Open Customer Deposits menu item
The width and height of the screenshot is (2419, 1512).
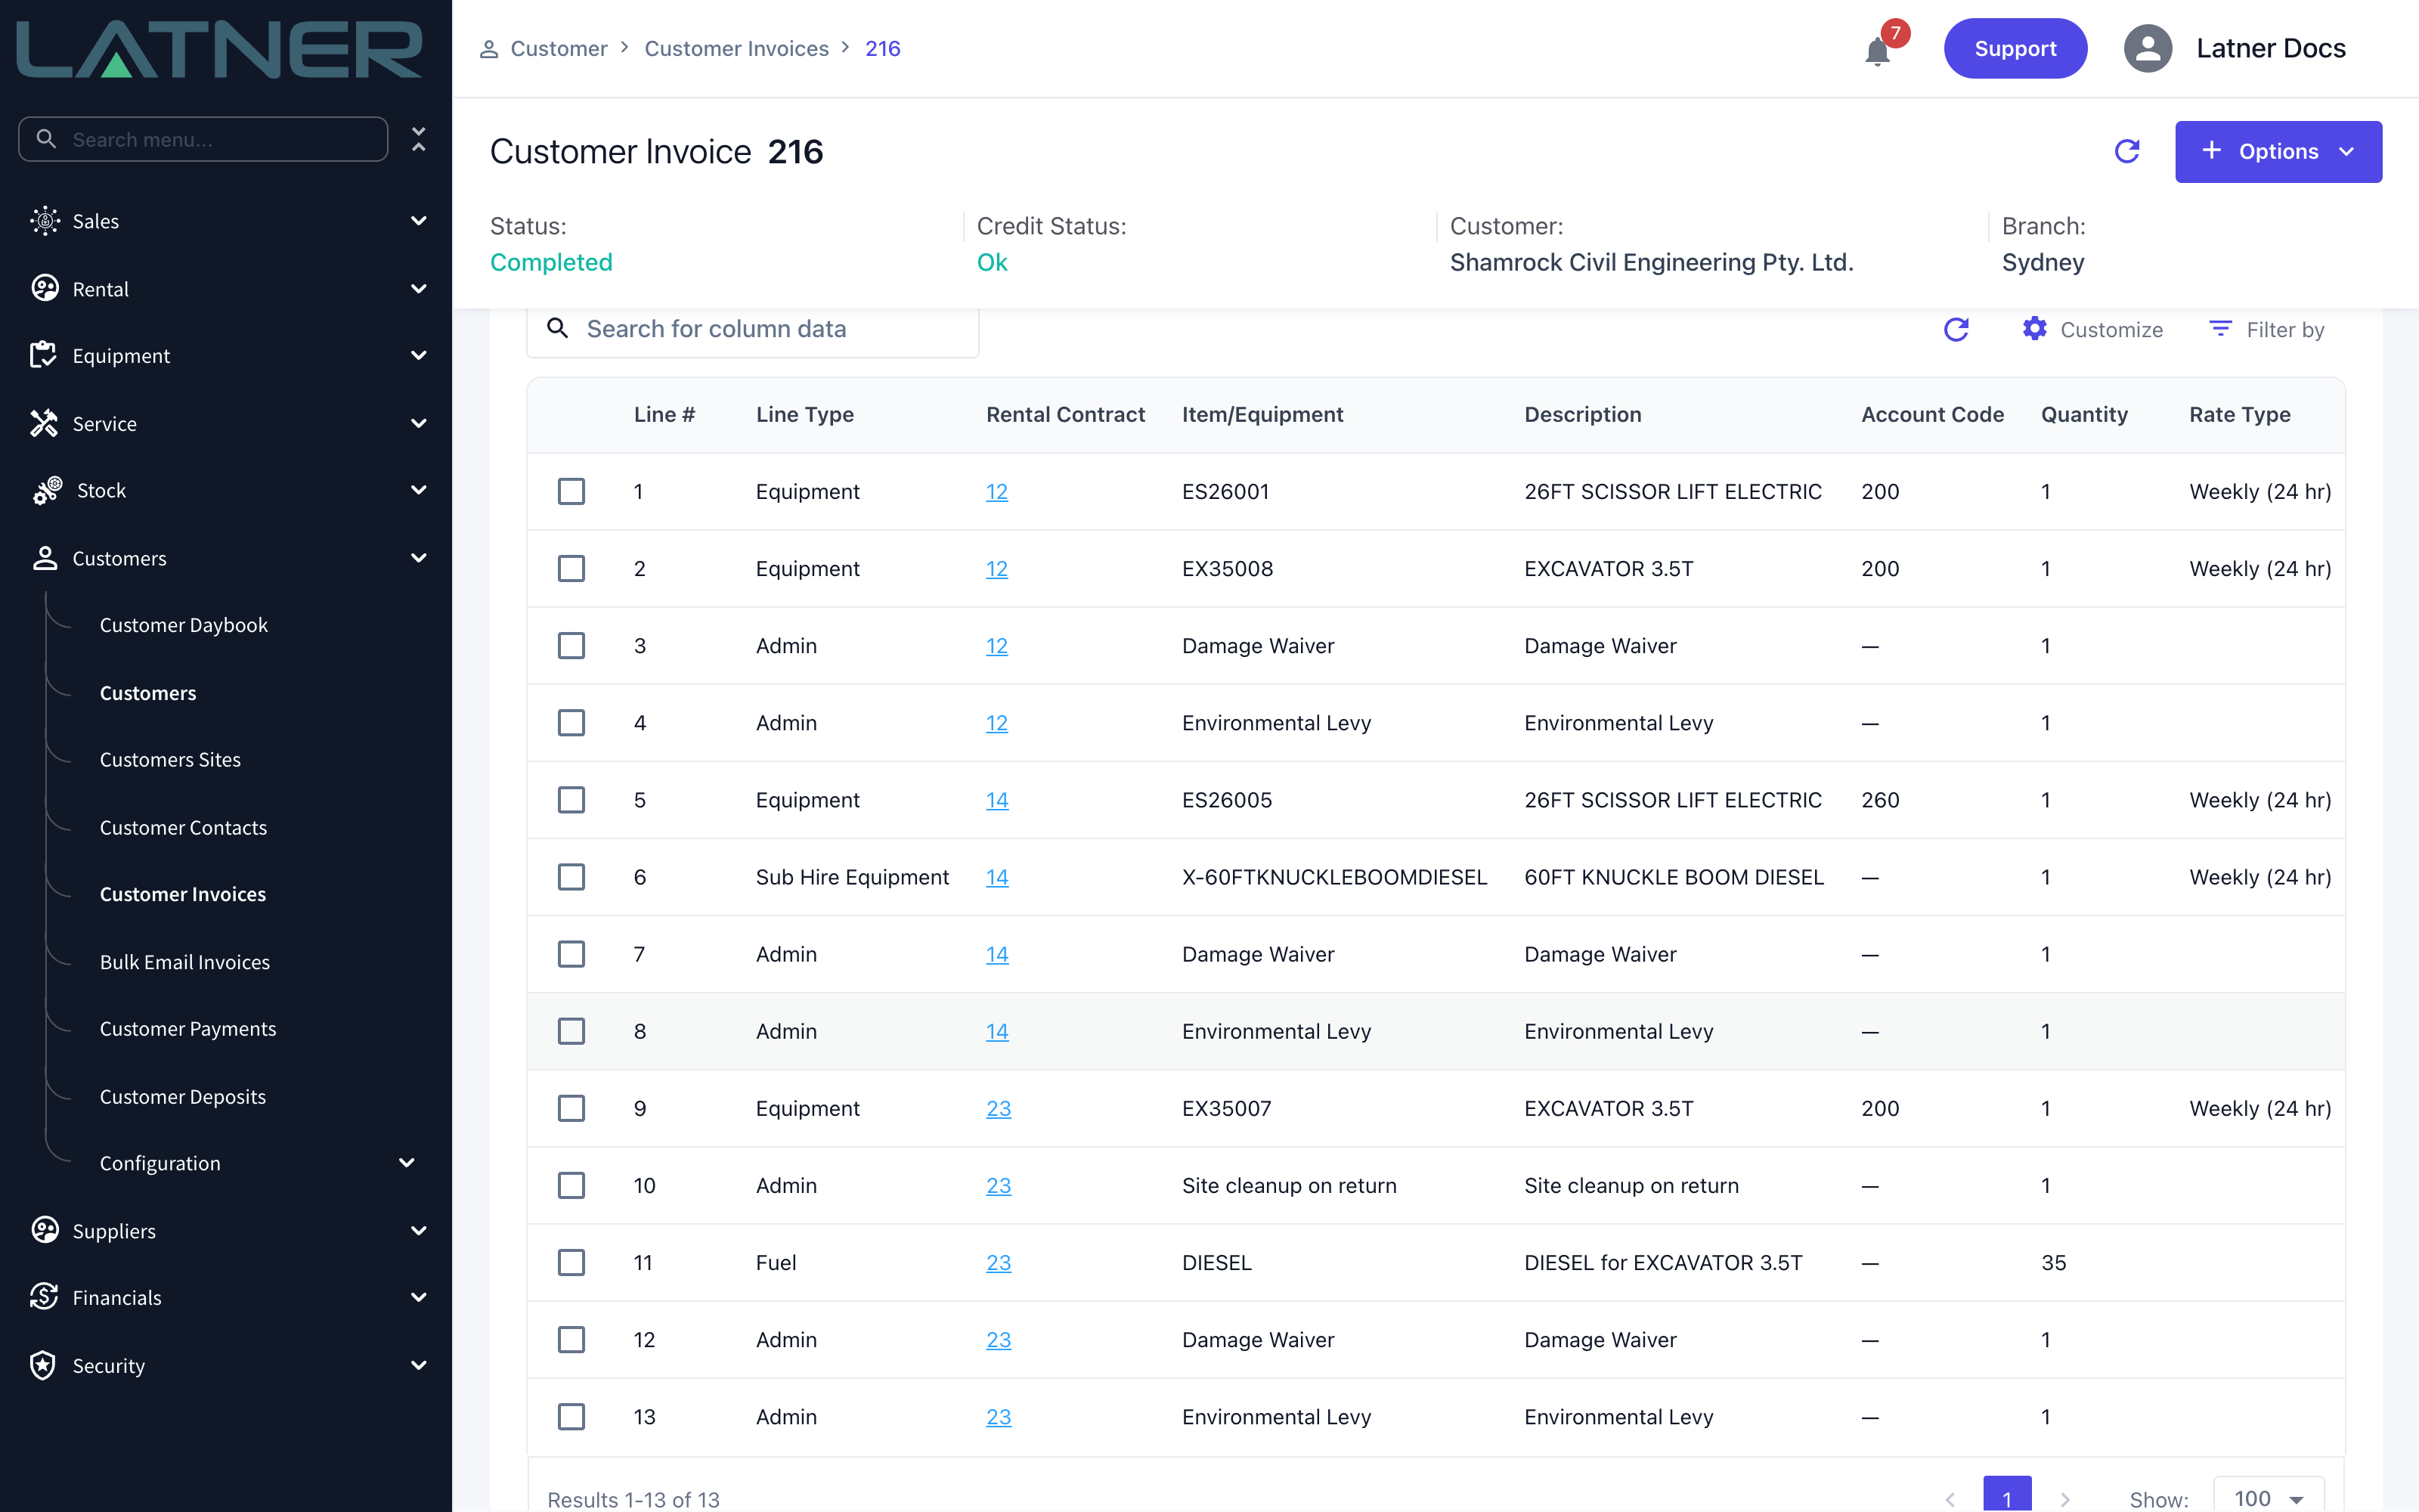tap(183, 1096)
